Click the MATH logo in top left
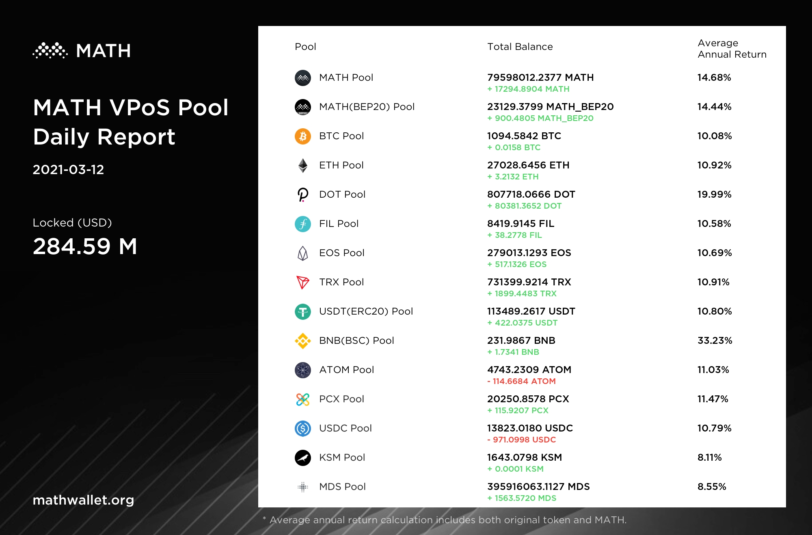The width and height of the screenshot is (812, 535). click(x=82, y=51)
